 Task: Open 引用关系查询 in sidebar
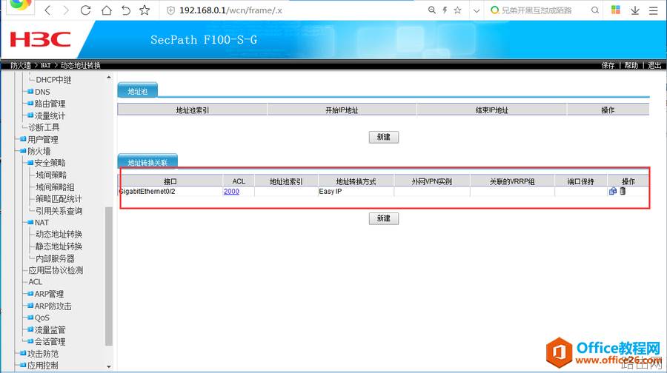(59, 210)
